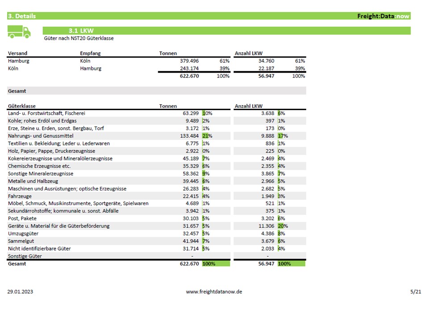Click the 'Empfang' column header
The image size is (429, 321).
coord(90,53)
